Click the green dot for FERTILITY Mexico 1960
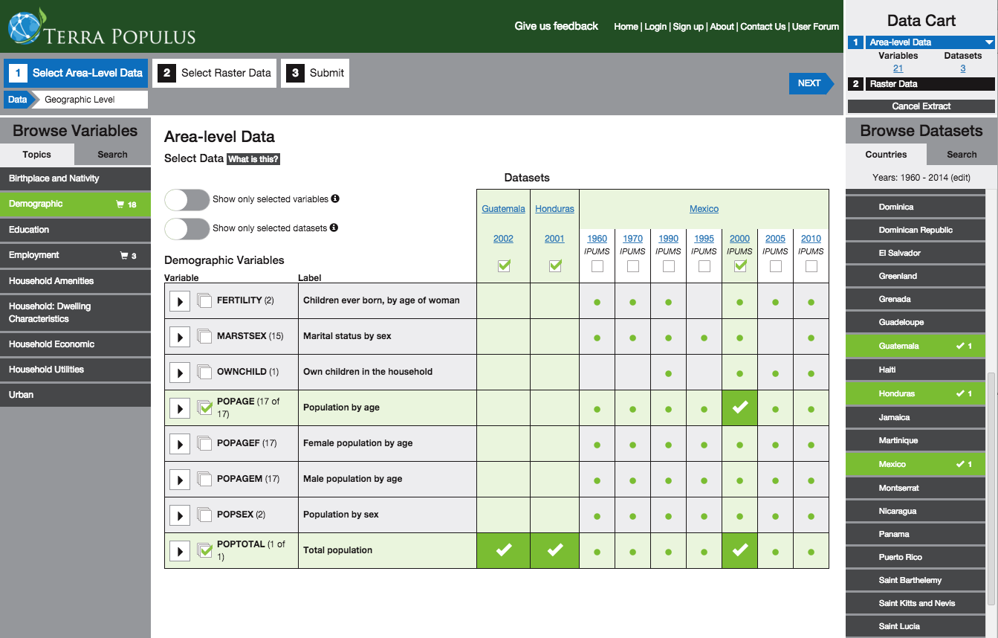Screen dimensions: 998x638 coord(597,302)
